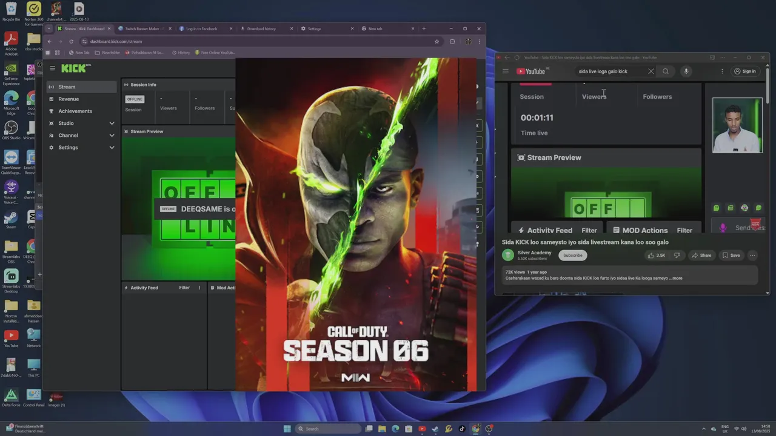Dislike the YouTube video
This screenshot has height=436, width=776.
click(x=677, y=256)
